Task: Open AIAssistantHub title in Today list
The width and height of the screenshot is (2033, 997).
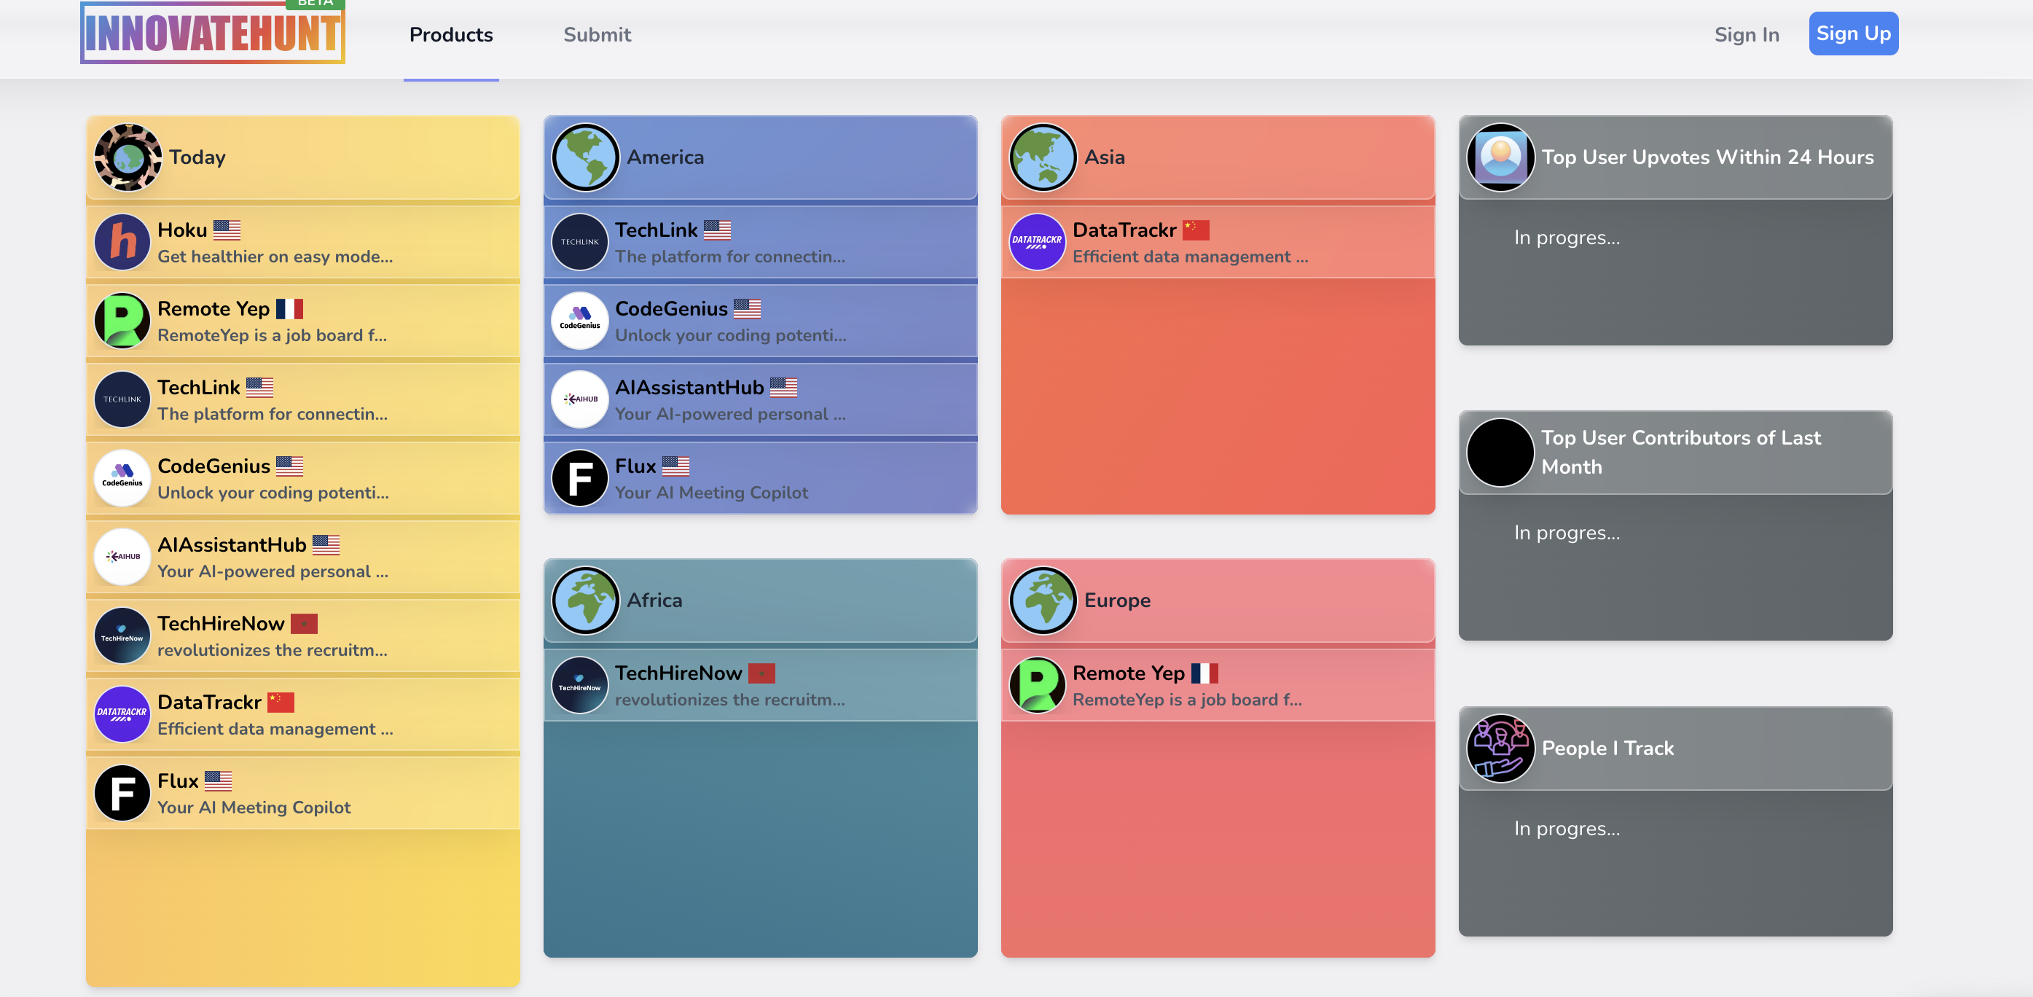Action: 232,544
